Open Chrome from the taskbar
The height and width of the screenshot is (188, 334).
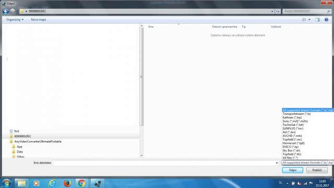[x=81, y=183]
